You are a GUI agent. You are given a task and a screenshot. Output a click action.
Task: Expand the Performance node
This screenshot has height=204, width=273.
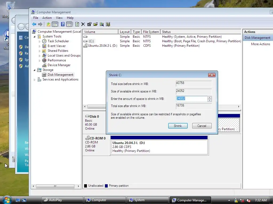pos(39,61)
